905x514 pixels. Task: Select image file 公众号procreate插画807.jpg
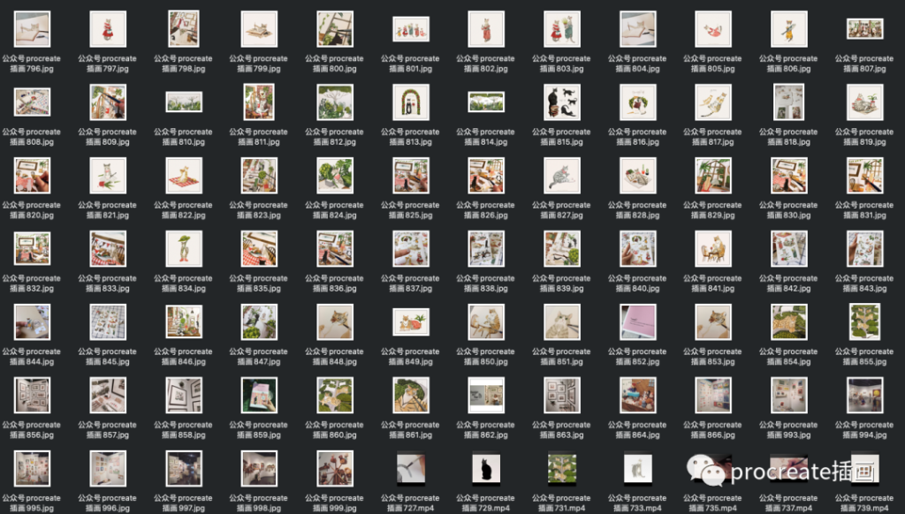tap(865, 29)
